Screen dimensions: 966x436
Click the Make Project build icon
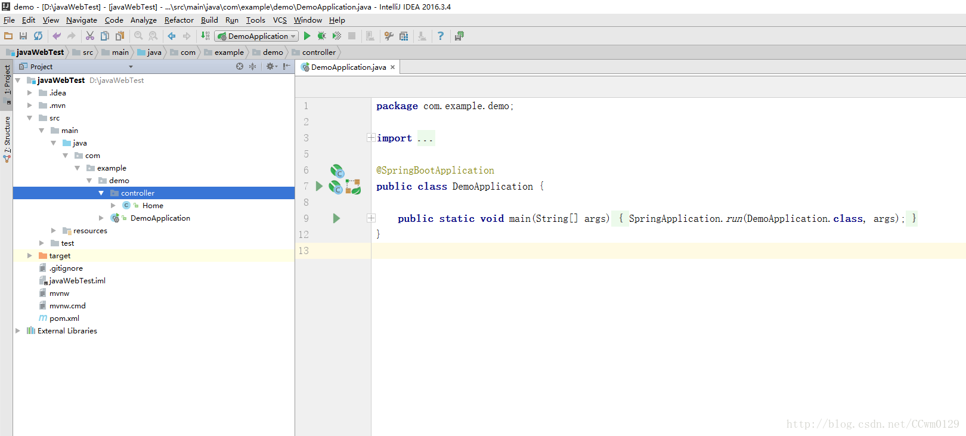205,36
